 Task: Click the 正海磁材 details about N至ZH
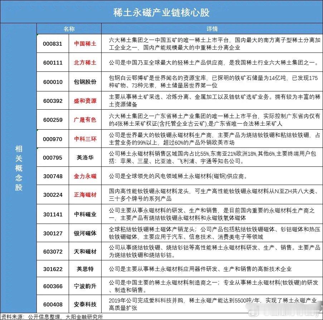click(214, 195)
